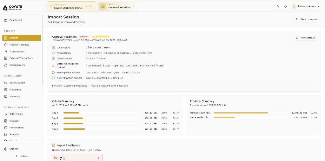The height and width of the screenshot is (161, 325).
Task: Click the Nominations calendar icon
Action: [x=6, y=128]
